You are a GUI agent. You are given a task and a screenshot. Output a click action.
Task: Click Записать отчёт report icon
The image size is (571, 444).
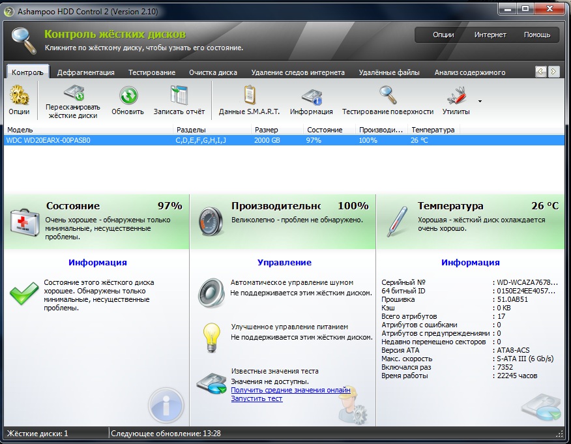coord(179,96)
